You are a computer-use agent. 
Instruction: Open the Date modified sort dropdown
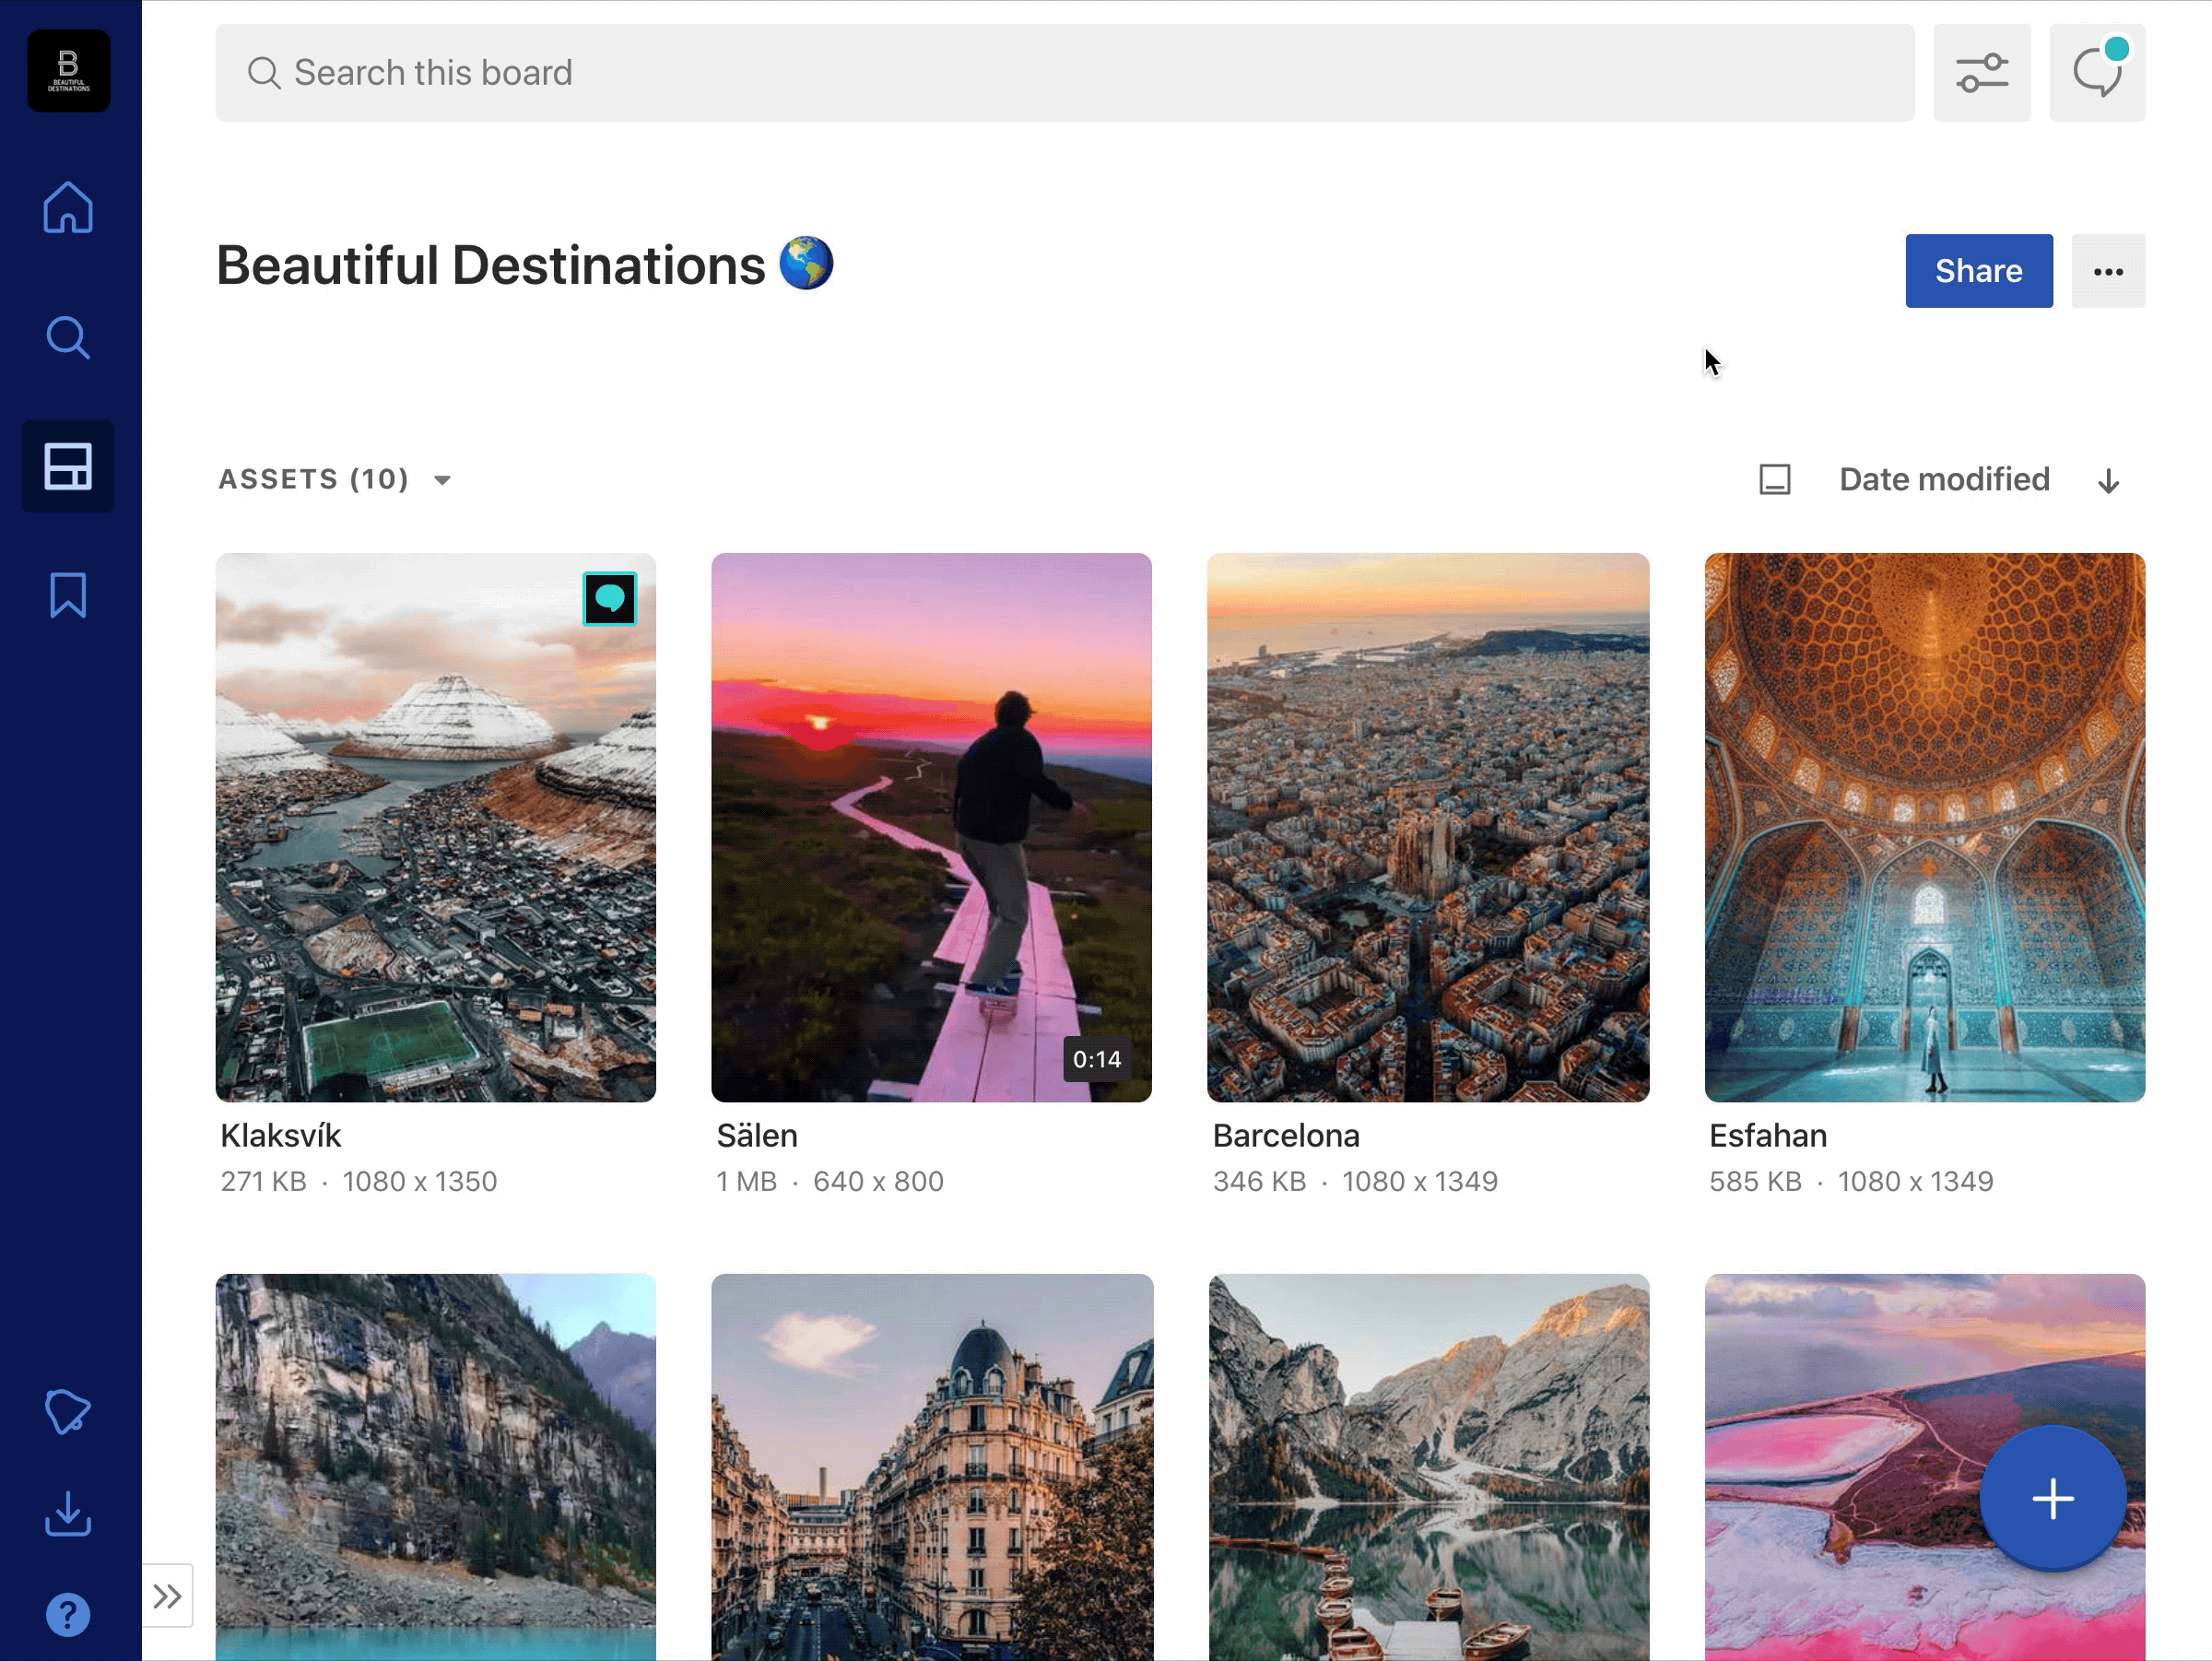click(x=1944, y=480)
